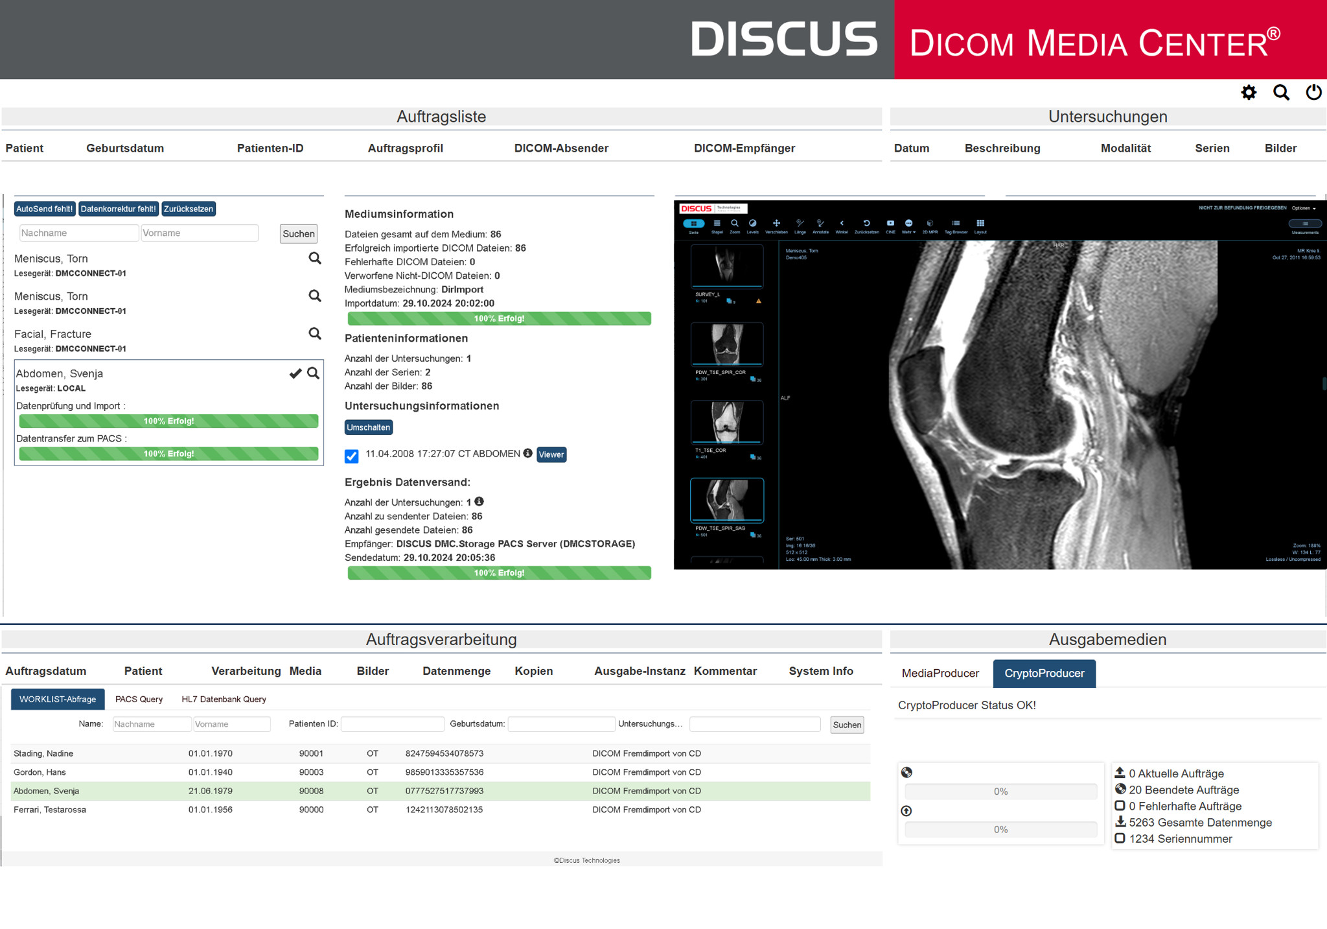Expand the Mehr dropdown in viewer
This screenshot has height=929, width=1327.
point(909,226)
